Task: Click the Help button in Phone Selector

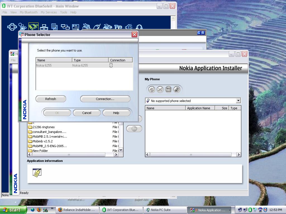Action: 116,113
